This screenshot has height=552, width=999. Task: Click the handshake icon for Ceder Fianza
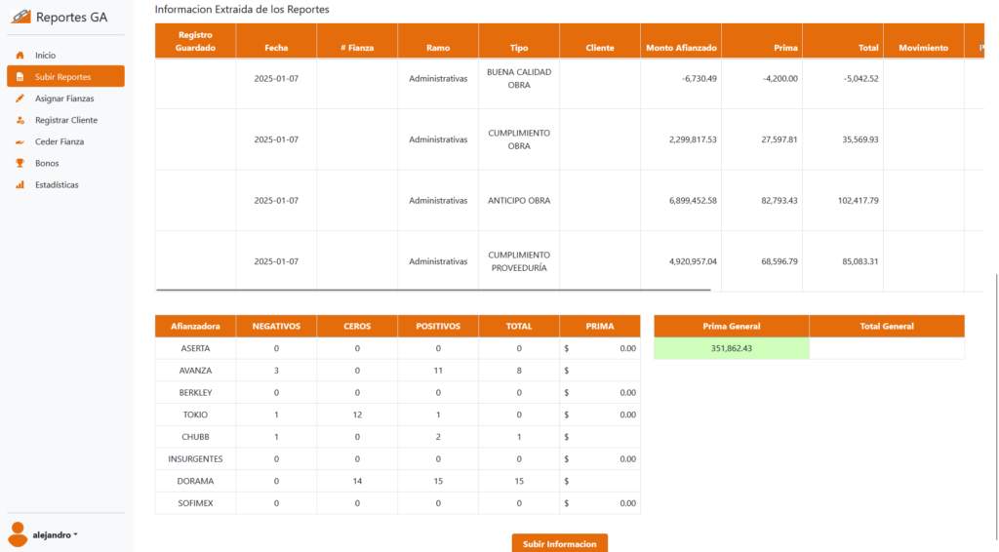tap(20, 141)
